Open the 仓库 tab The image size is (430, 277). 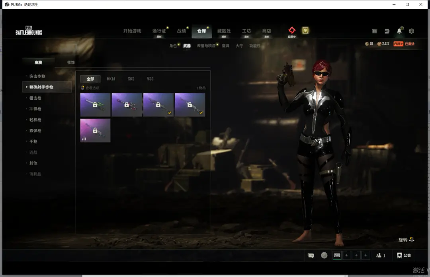tap(201, 31)
